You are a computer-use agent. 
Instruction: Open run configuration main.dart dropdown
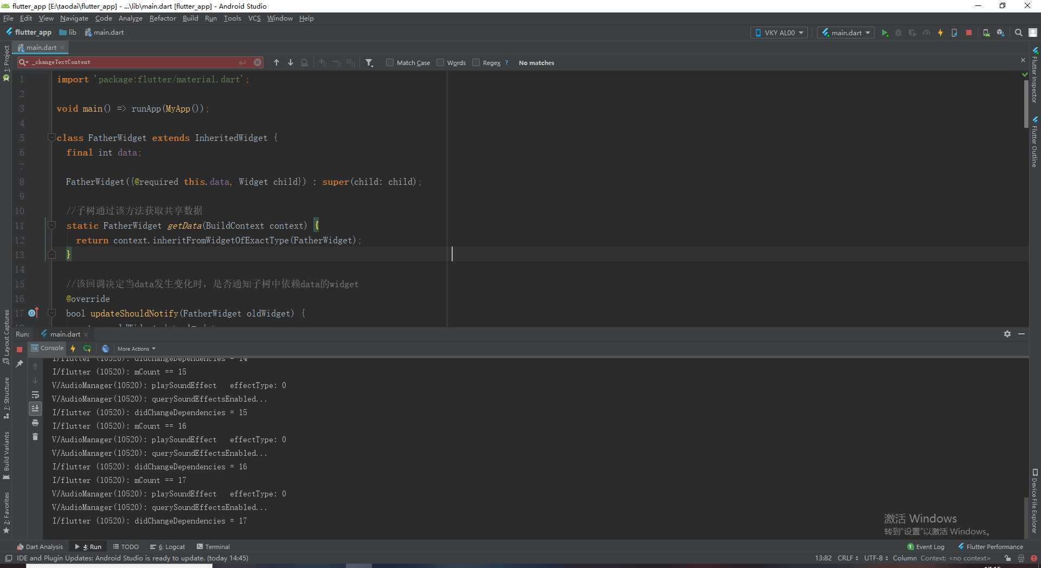(x=846, y=33)
